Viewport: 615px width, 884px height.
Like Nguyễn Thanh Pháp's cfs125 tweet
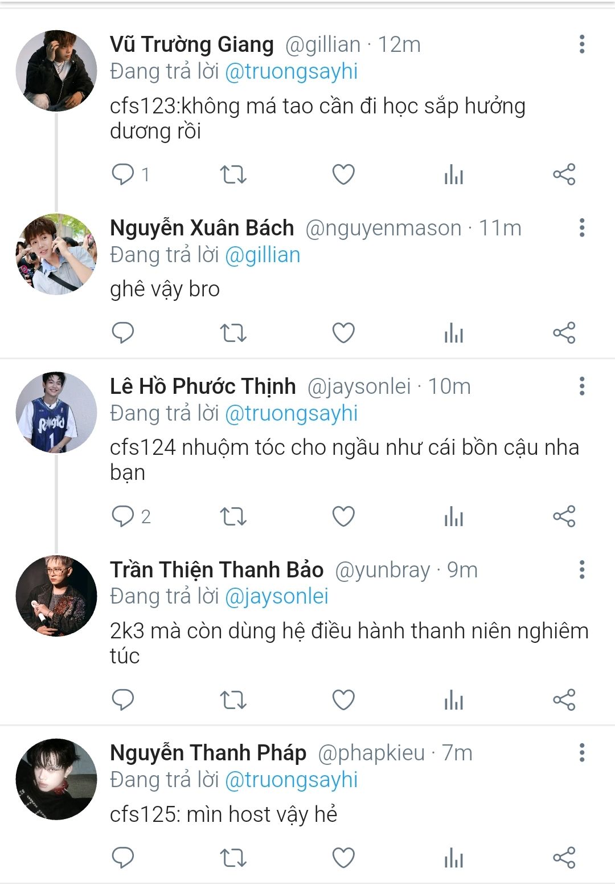click(x=343, y=858)
